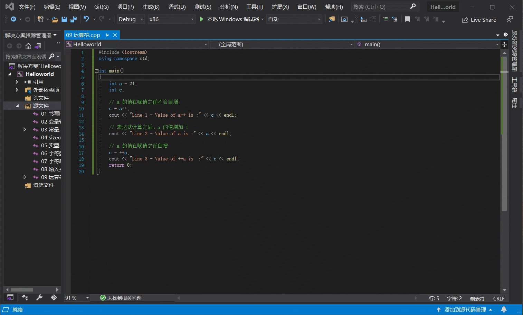The width and height of the screenshot is (523, 315).
Task: Toggle pin on 09 运算符.cpp tab
Action: pos(107,35)
